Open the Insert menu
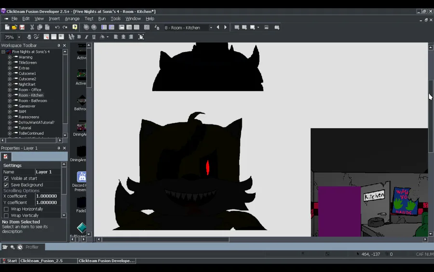This screenshot has height=272, width=434. [x=54, y=18]
